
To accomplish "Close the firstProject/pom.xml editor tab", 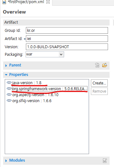I will (48, 2).
